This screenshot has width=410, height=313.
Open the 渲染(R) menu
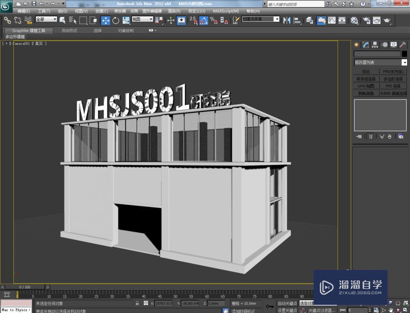(x=174, y=11)
